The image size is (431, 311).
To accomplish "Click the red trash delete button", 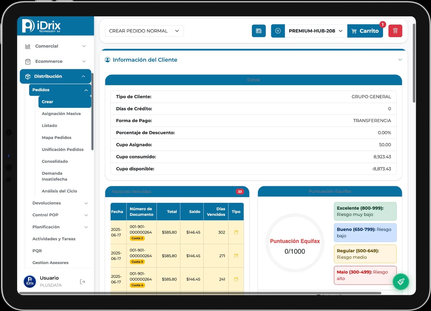I will [395, 31].
